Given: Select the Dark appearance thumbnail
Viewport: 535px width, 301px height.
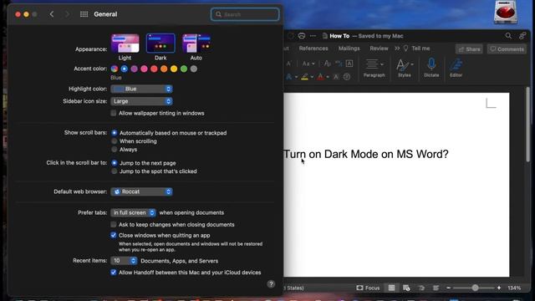Looking at the screenshot, I should (x=160, y=43).
